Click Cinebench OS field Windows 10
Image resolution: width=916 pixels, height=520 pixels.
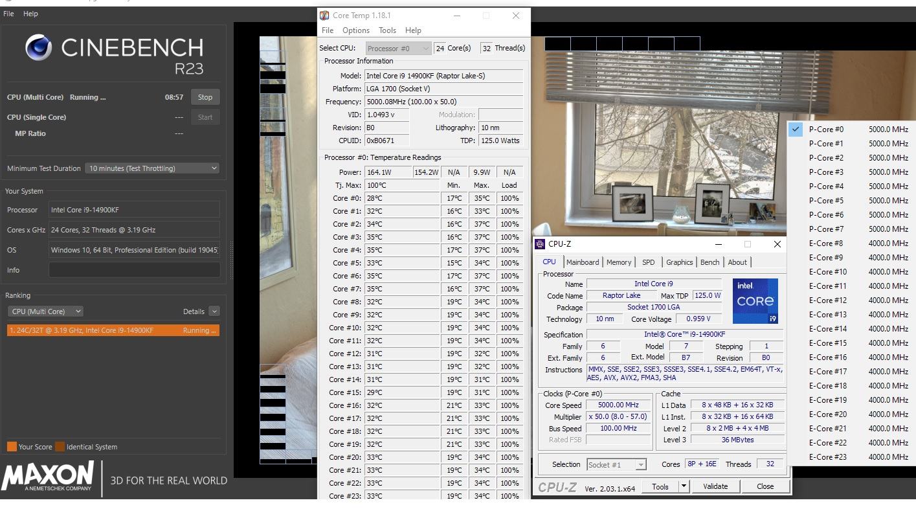[135, 250]
